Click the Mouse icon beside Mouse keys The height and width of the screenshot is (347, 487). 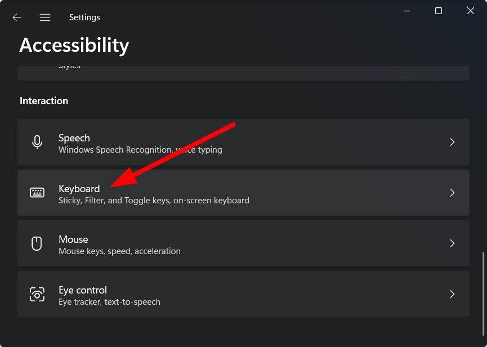click(37, 243)
